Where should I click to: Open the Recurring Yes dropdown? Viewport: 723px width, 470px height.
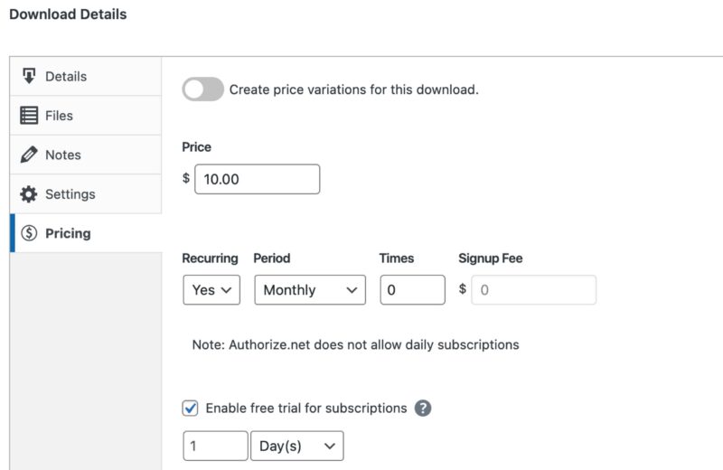tap(211, 290)
